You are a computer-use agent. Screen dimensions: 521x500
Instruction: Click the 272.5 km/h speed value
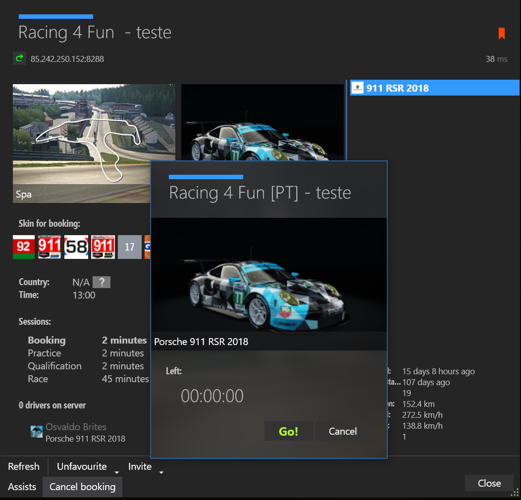(x=422, y=415)
